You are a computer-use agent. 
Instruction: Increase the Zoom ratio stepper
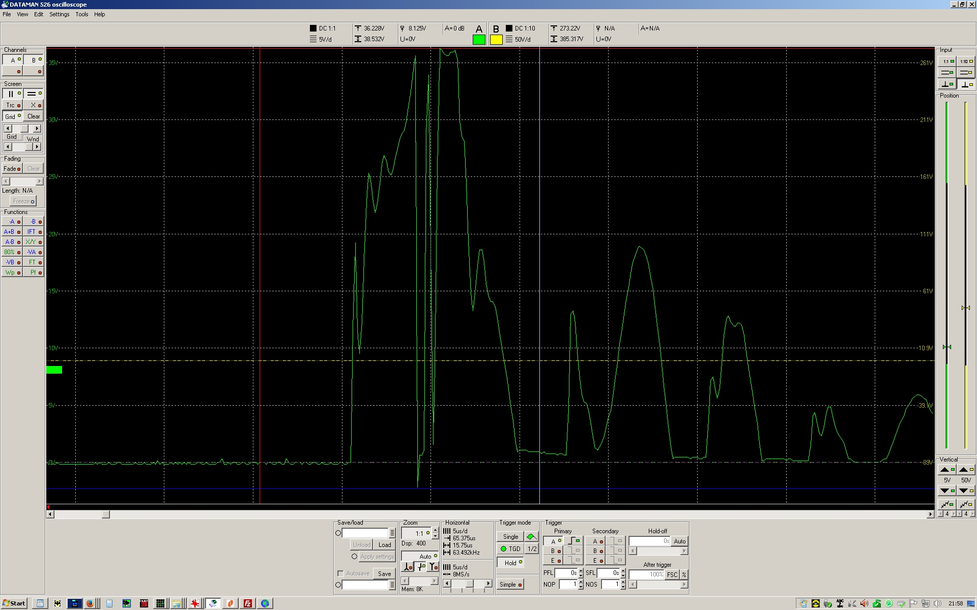coord(435,530)
